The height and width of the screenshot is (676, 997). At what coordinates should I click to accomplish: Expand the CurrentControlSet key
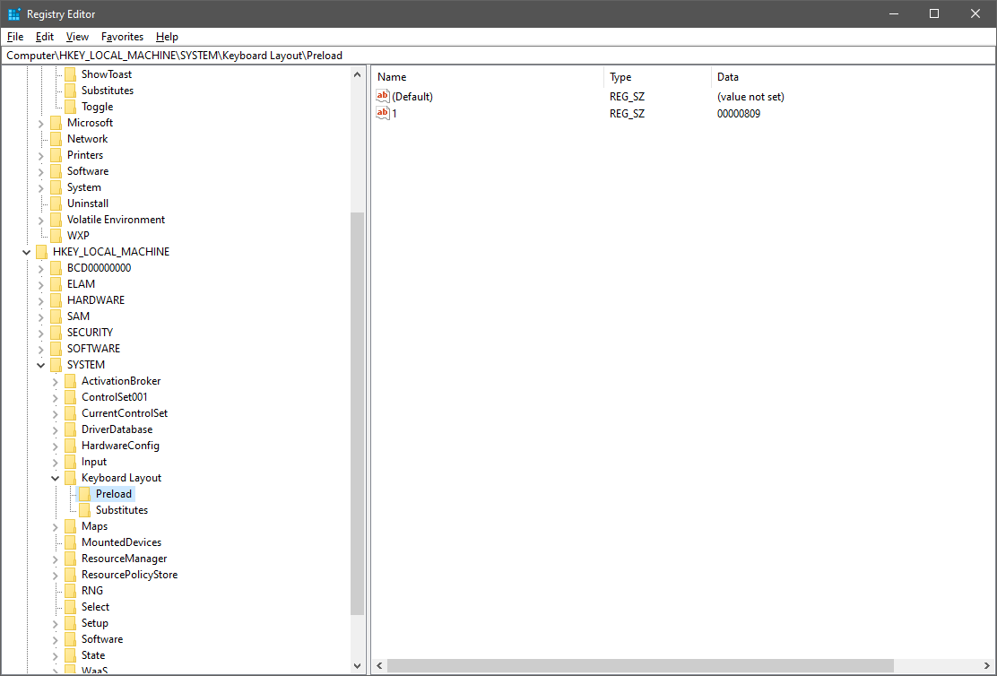pos(56,414)
